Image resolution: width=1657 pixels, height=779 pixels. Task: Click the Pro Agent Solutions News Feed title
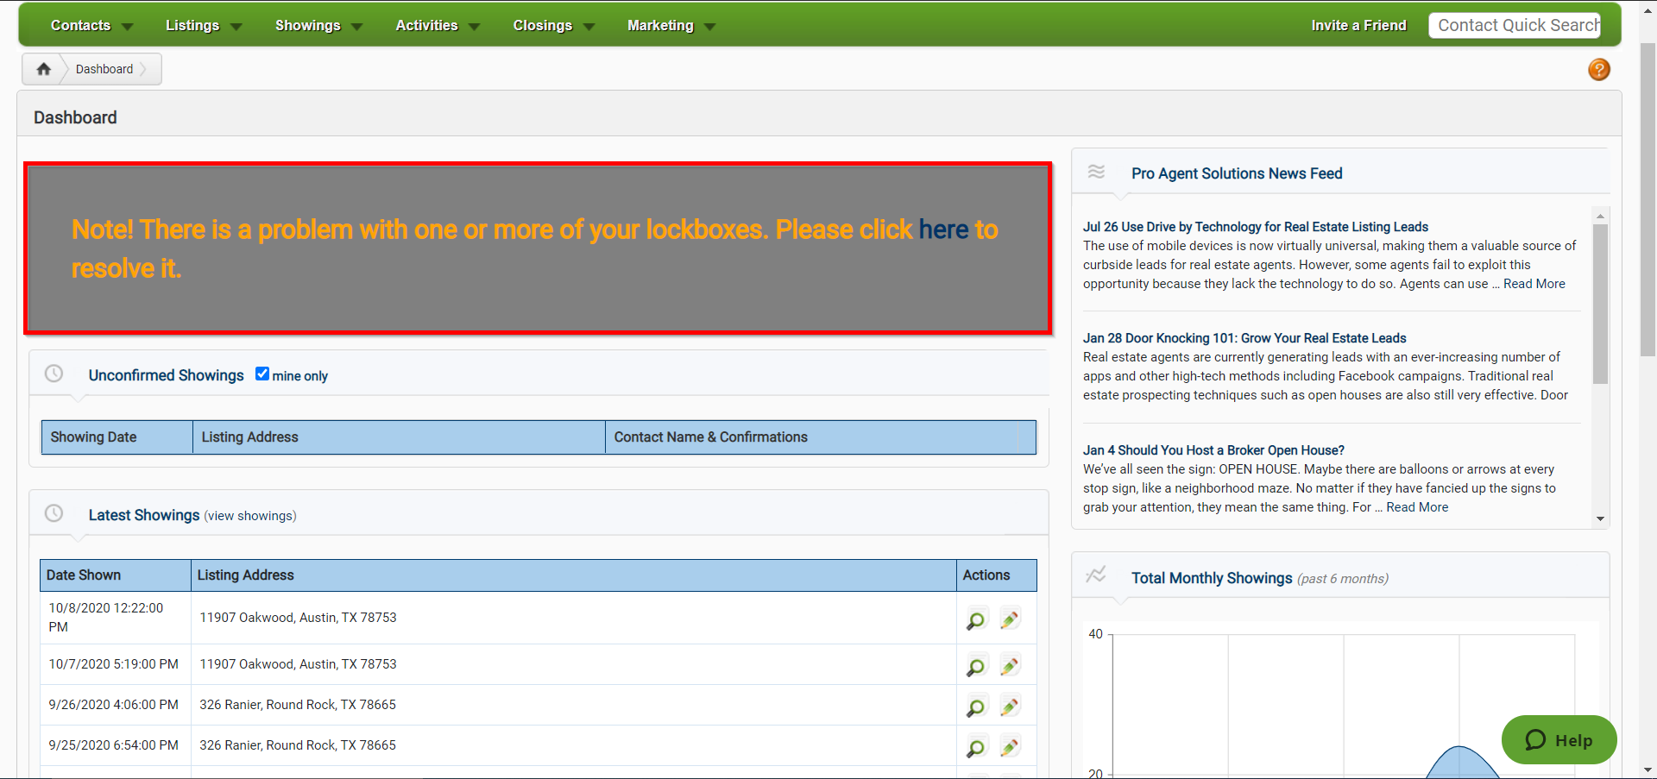tap(1237, 173)
